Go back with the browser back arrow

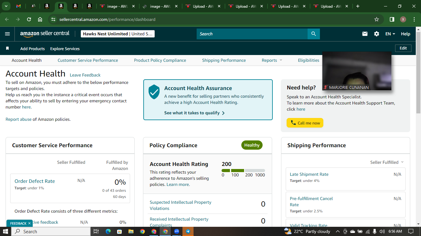[x=7, y=19]
